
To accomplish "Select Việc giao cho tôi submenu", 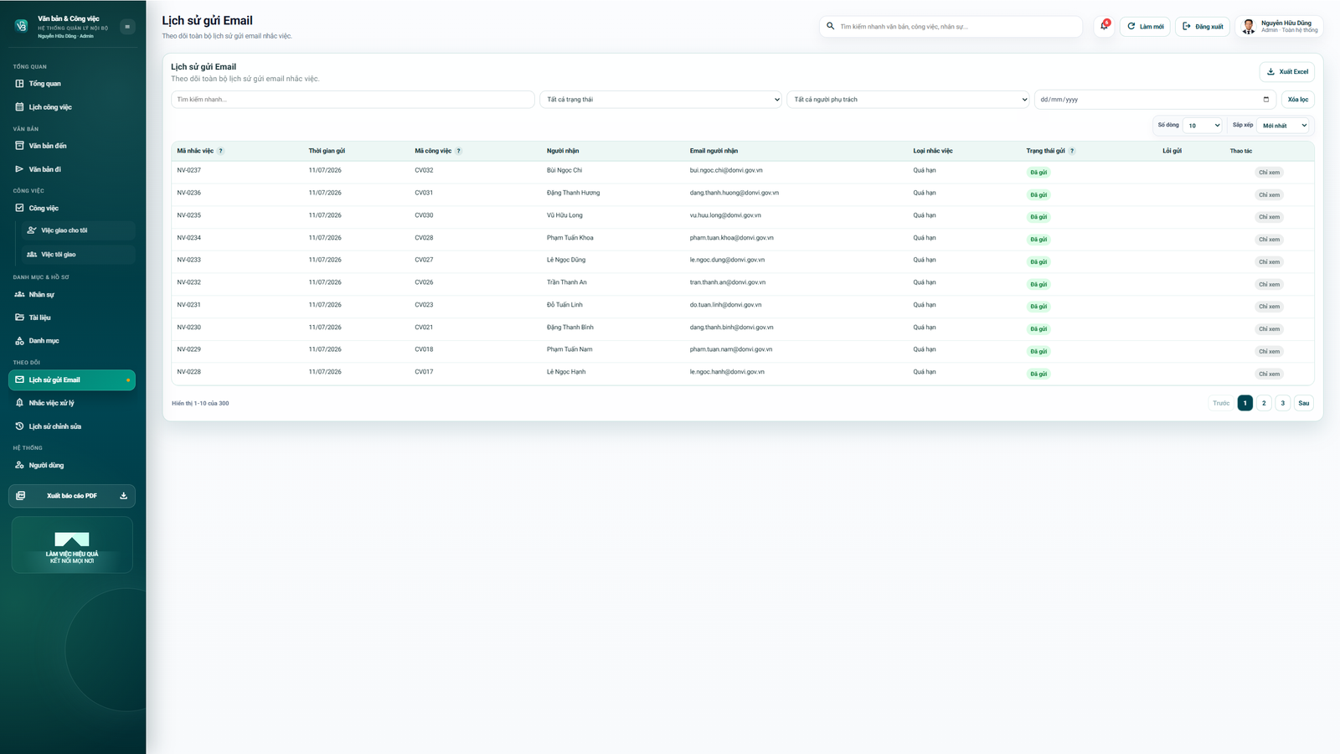I will tap(79, 230).
